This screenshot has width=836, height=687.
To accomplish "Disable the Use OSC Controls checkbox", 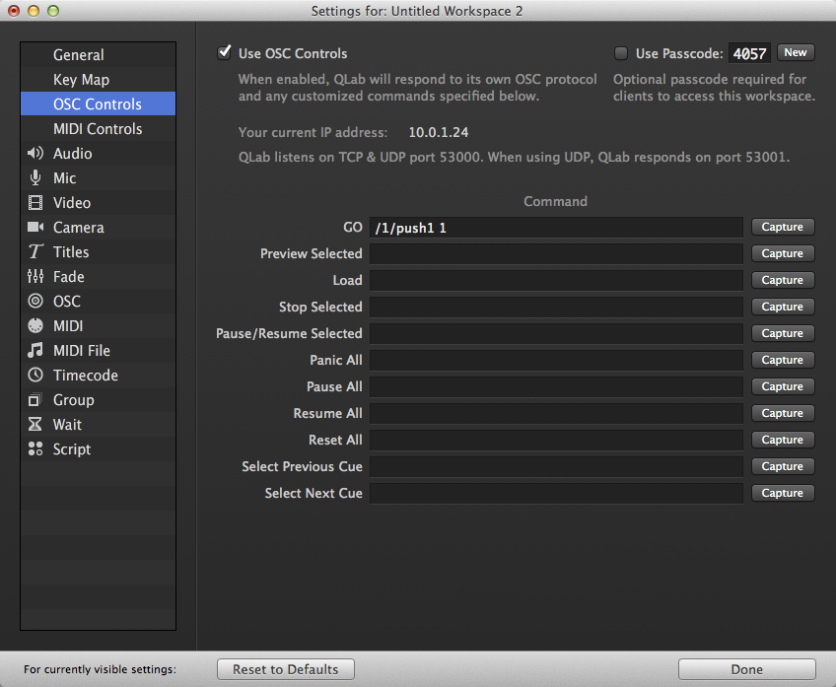I will click(225, 53).
